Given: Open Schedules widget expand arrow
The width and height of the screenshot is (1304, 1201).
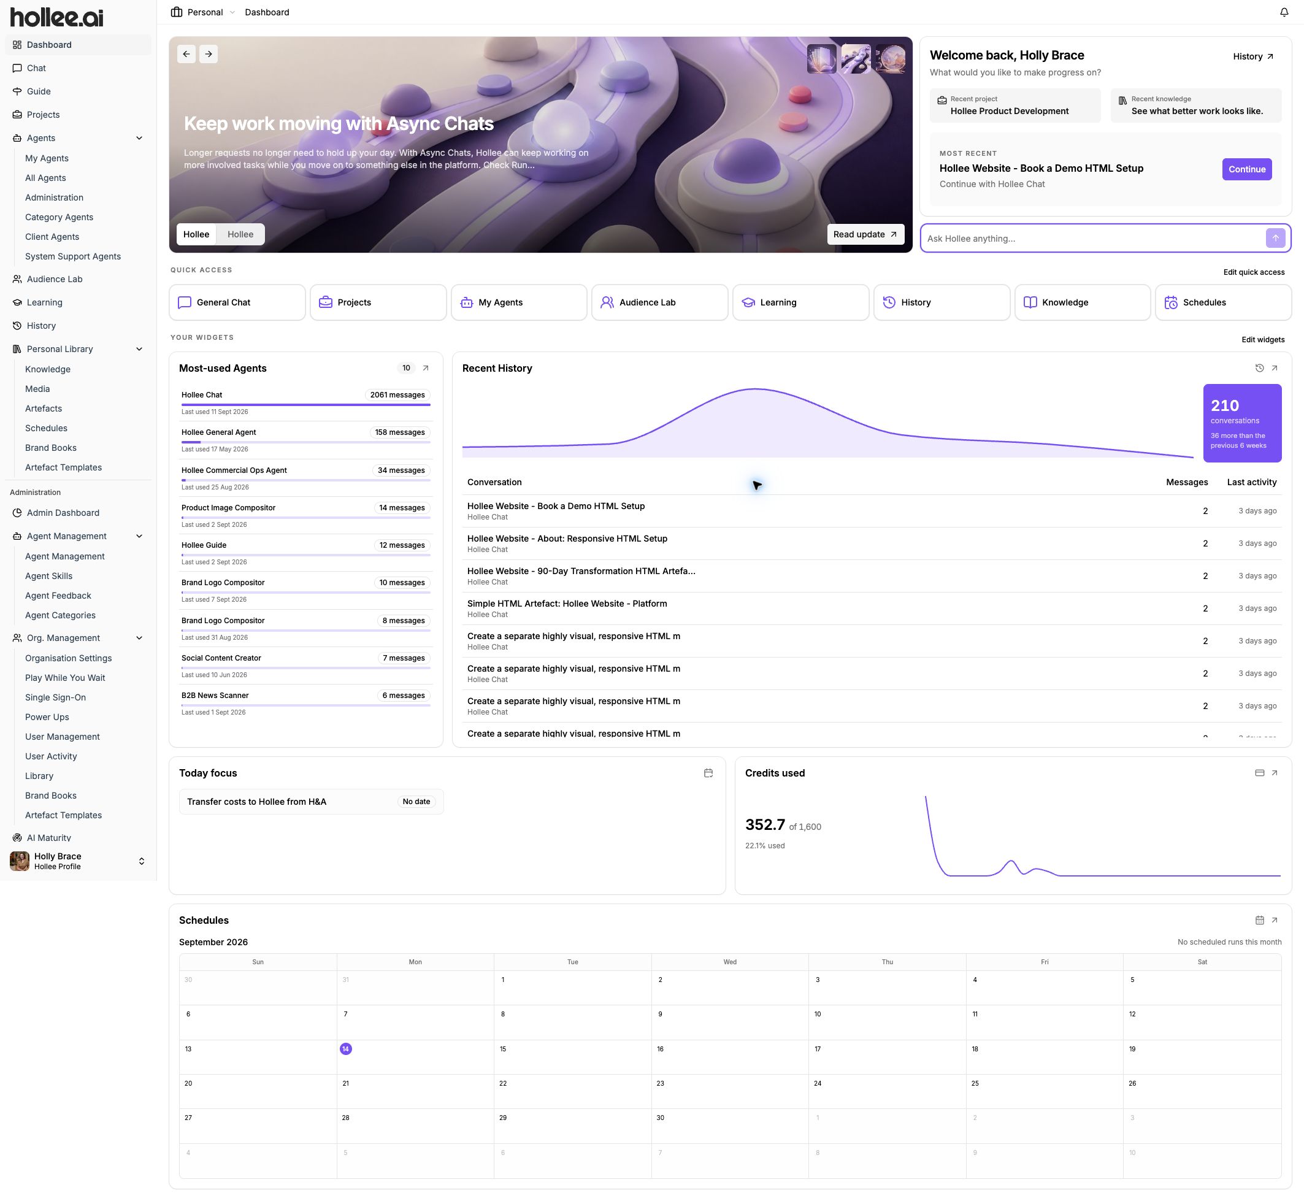Looking at the screenshot, I should pyautogui.click(x=1274, y=920).
